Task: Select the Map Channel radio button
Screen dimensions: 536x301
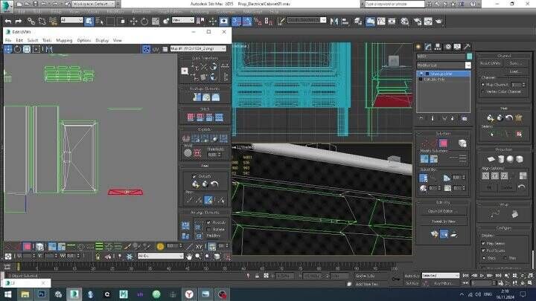Action: pyautogui.click(x=483, y=85)
